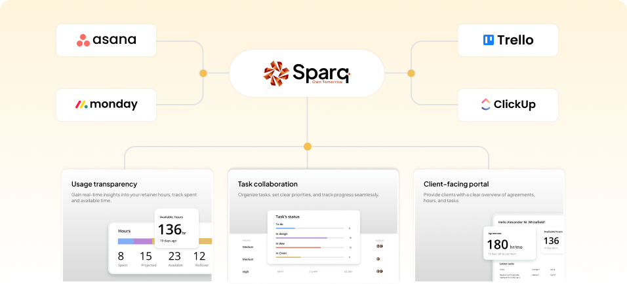Click the 'Gain real-time insights' description text
The image size is (627, 284).
tap(134, 198)
